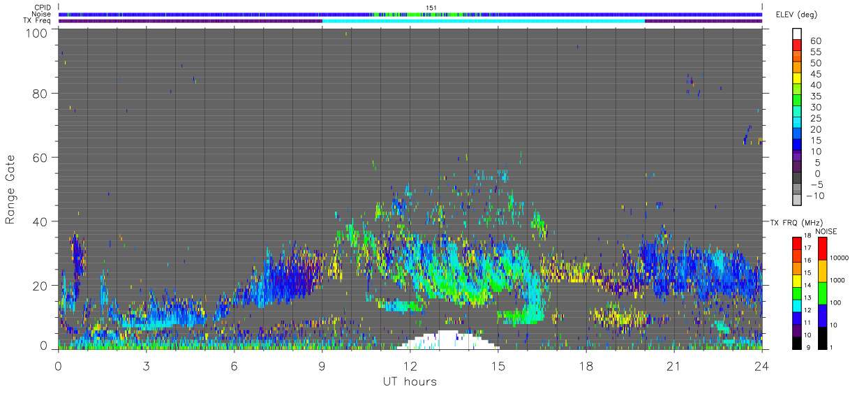Pick the red 55–60 swatch in ELEV bar

[x=797, y=46]
